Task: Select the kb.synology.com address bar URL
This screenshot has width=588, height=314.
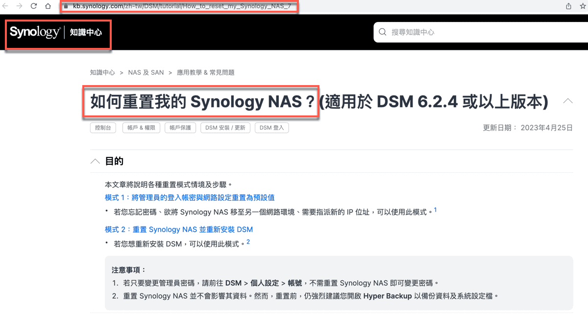Action: coord(181,6)
